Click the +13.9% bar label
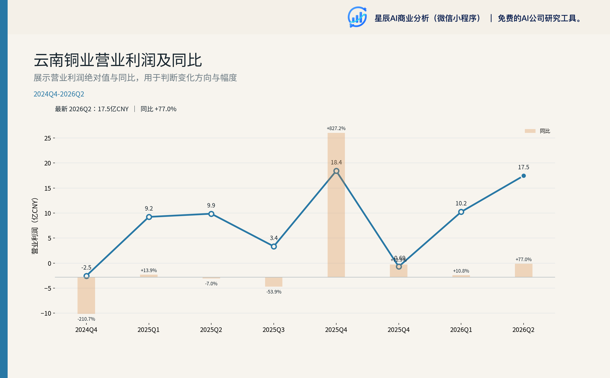 (x=149, y=270)
